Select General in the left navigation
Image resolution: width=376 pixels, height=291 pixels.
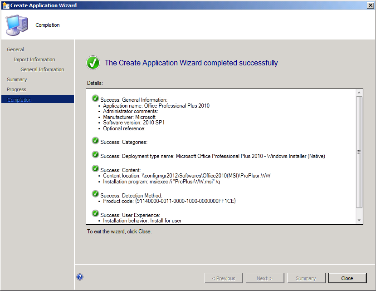tap(15, 49)
